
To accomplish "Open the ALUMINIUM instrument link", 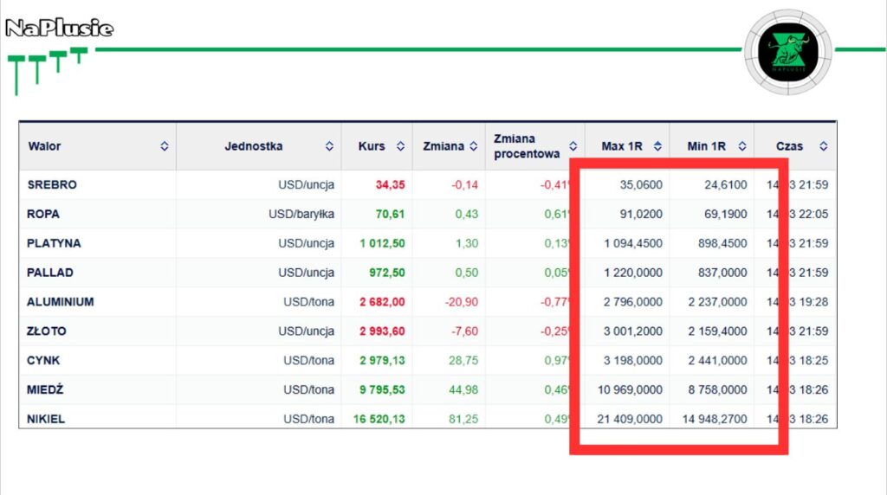I will coord(60,302).
